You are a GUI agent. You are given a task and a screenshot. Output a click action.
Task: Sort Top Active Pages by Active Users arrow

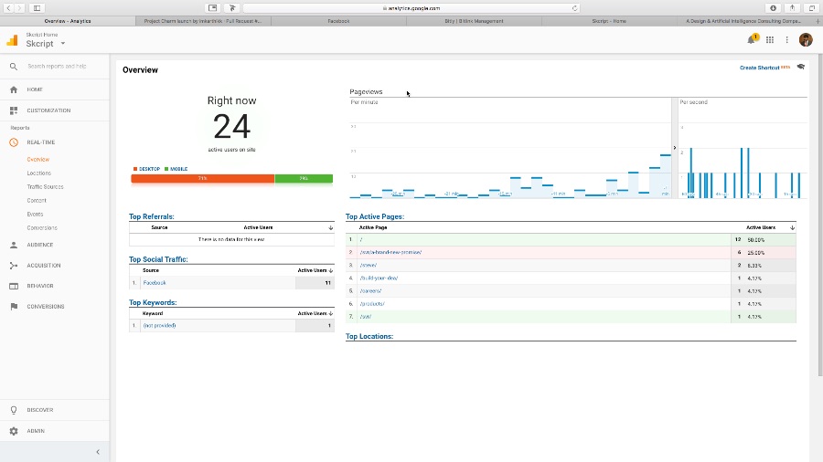click(792, 228)
